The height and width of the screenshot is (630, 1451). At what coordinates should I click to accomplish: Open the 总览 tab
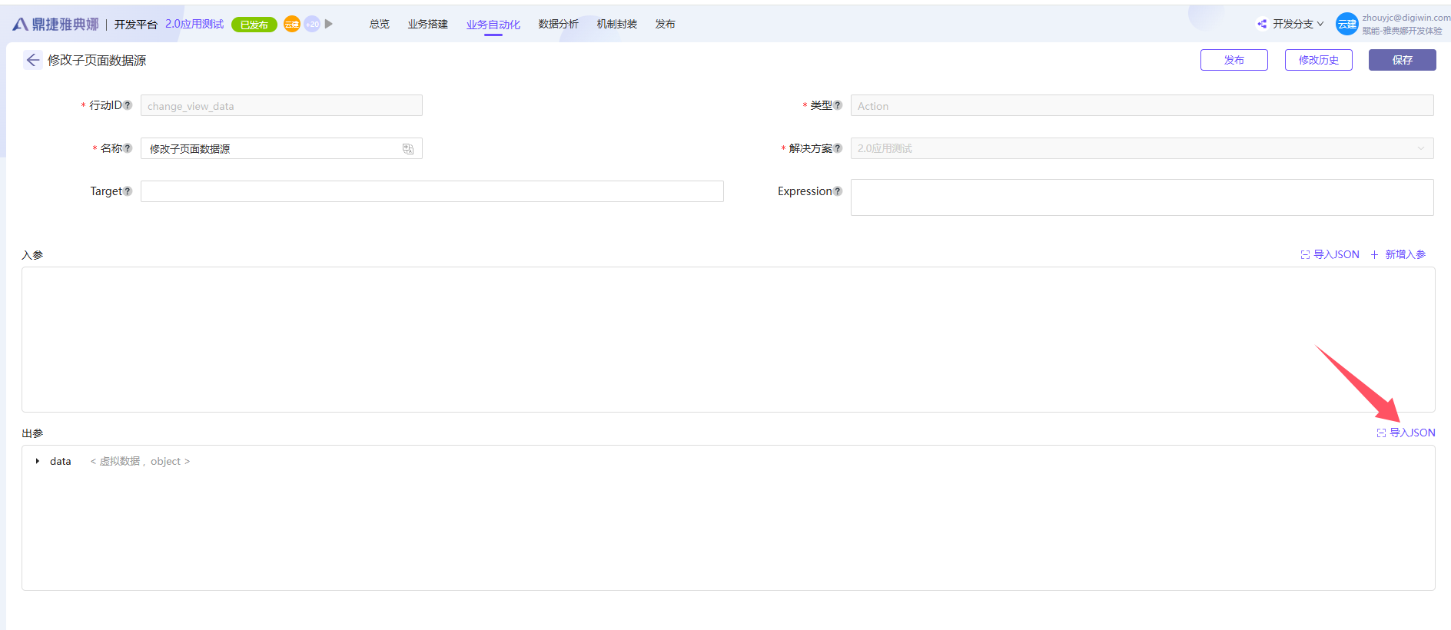[x=380, y=24]
